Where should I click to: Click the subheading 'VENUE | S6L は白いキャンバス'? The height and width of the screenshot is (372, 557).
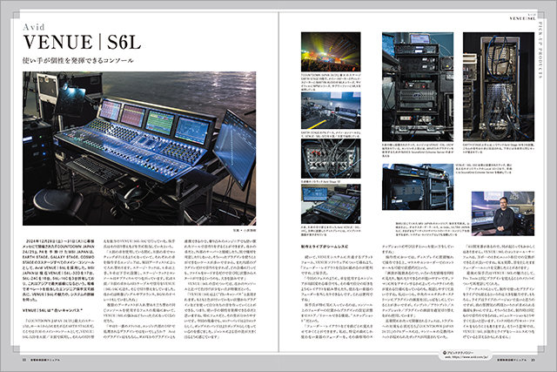52,310
